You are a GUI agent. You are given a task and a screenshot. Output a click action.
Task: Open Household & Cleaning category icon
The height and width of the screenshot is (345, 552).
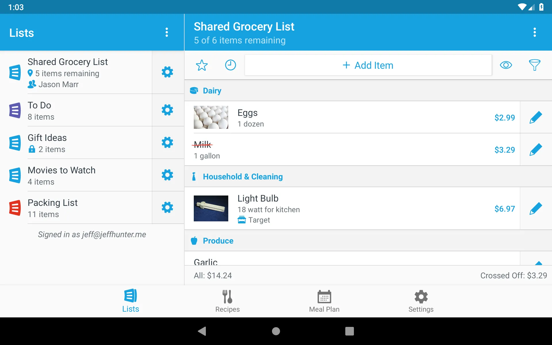[193, 177]
